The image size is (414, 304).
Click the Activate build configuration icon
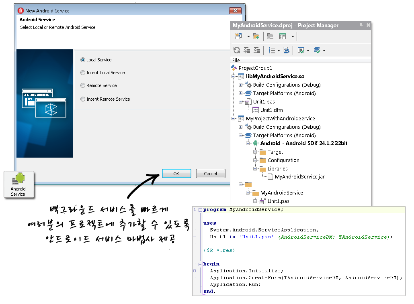point(301,50)
